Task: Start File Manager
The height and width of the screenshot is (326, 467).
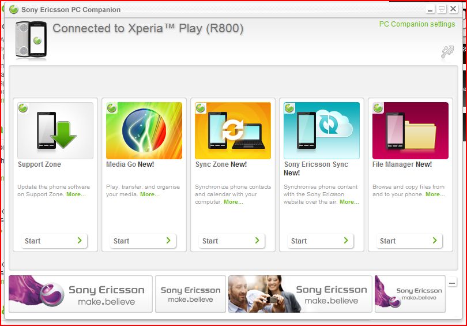Action: 409,241
